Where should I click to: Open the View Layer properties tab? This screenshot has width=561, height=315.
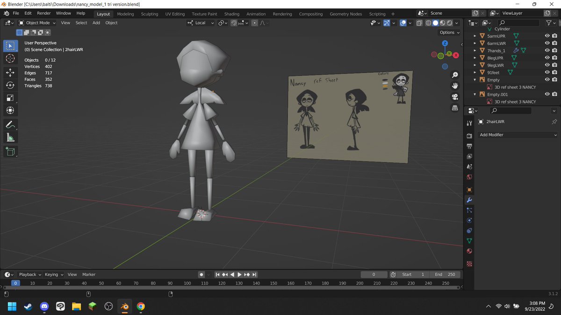point(469,157)
